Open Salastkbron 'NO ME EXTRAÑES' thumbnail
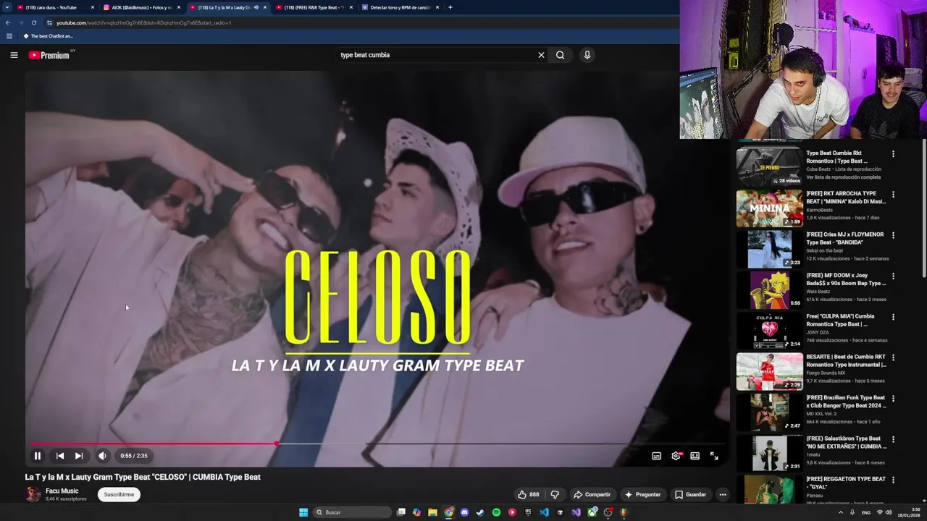This screenshot has width=927, height=521. [769, 453]
